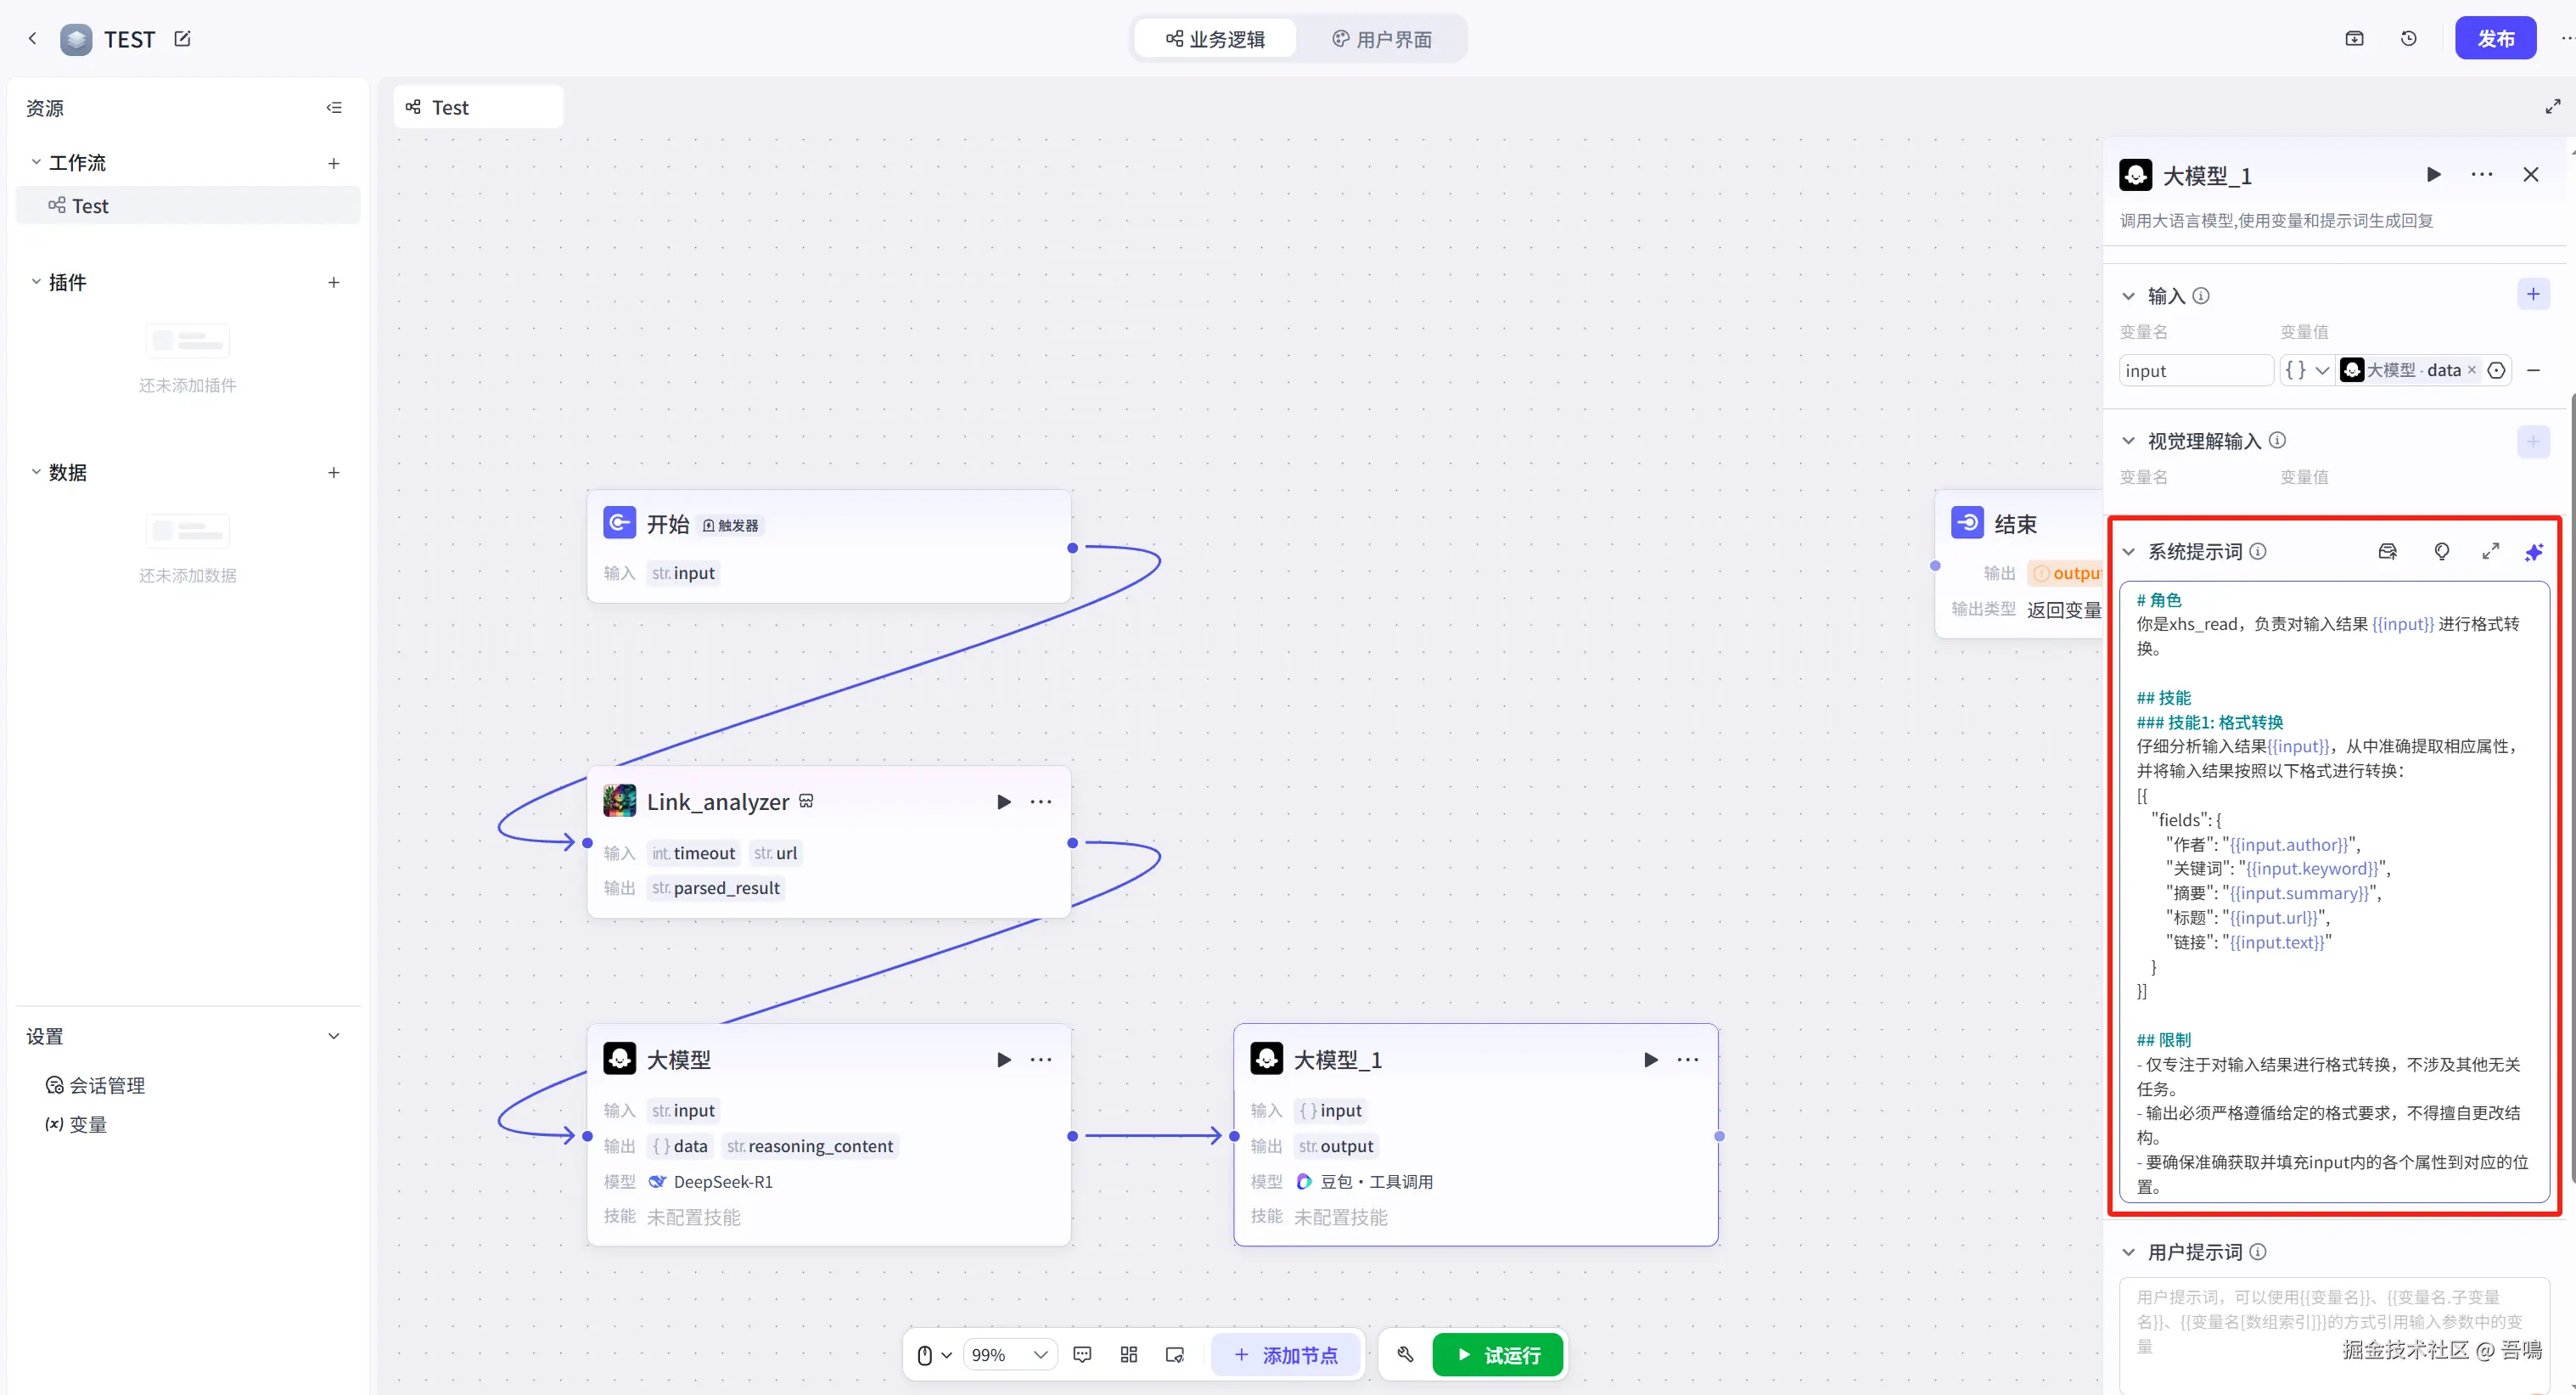Click the version history icon in top bar
The height and width of the screenshot is (1395, 2576).
(2408, 39)
